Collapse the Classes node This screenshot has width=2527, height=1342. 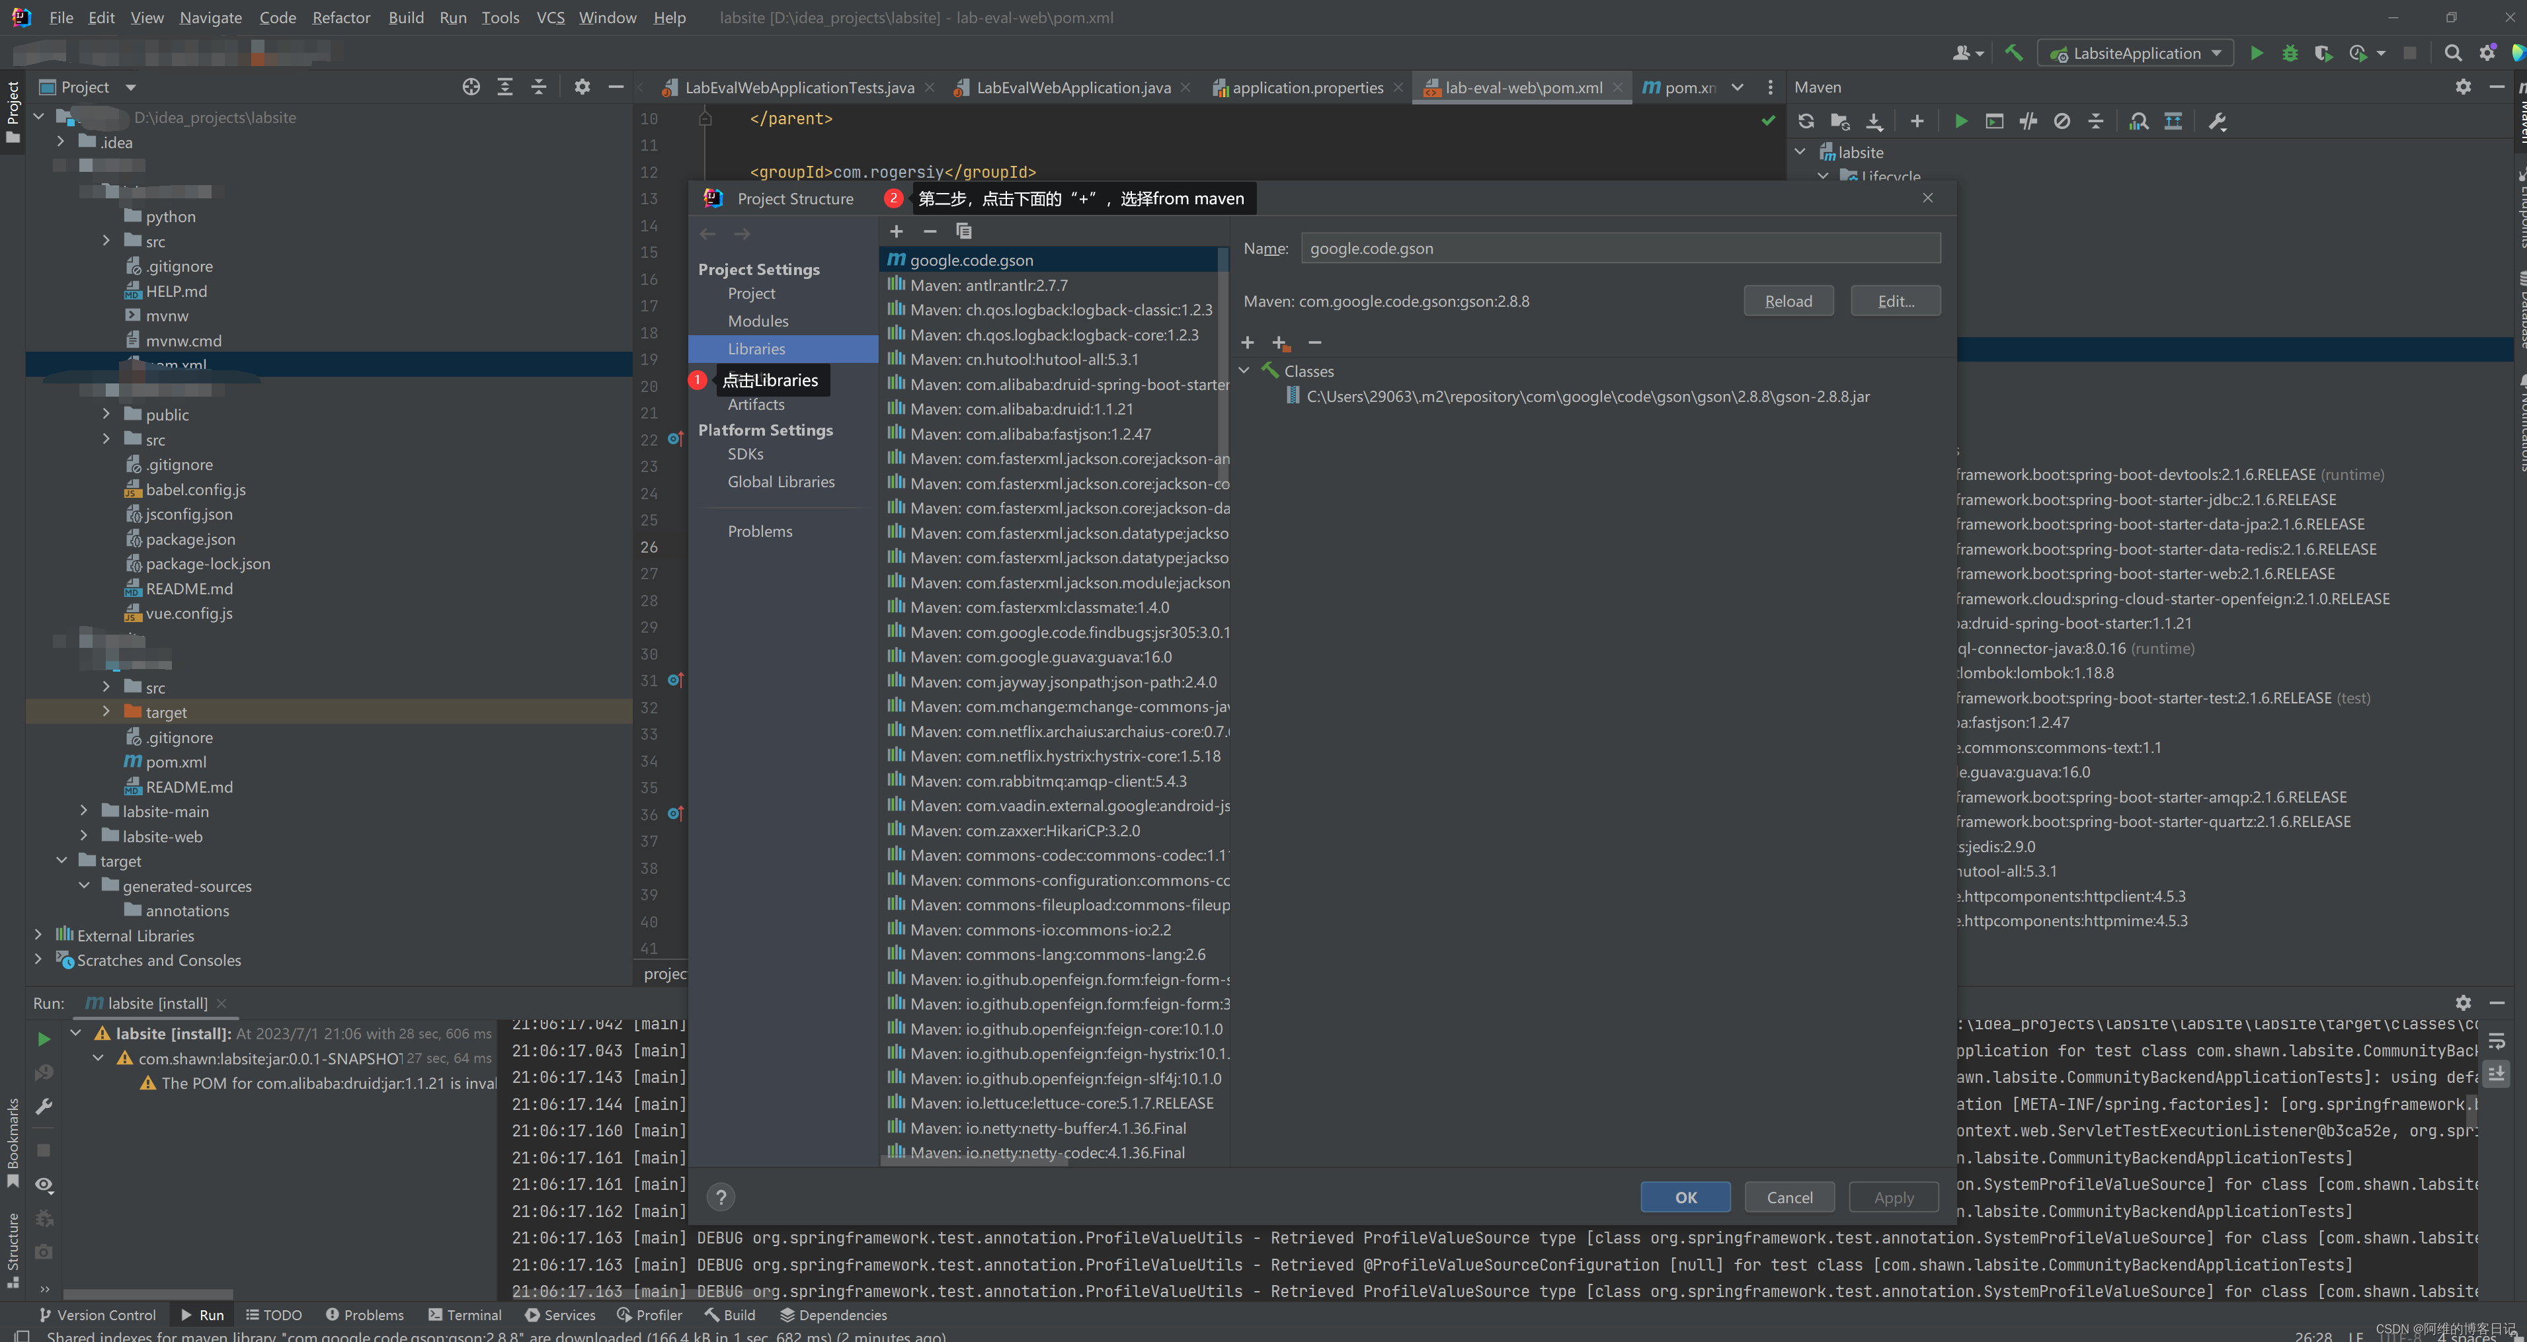1244,371
